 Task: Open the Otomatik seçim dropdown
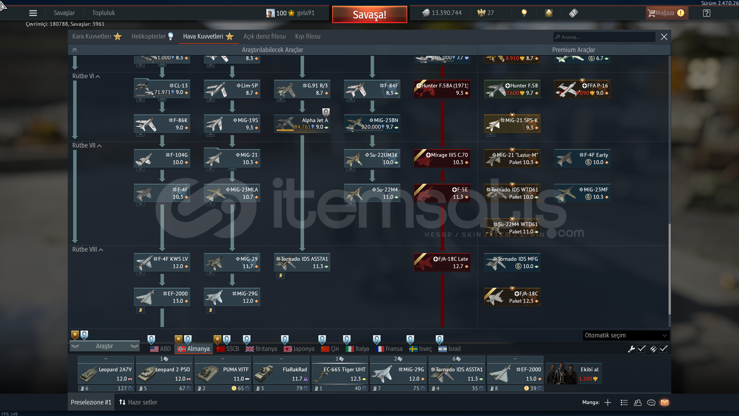[626, 335]
